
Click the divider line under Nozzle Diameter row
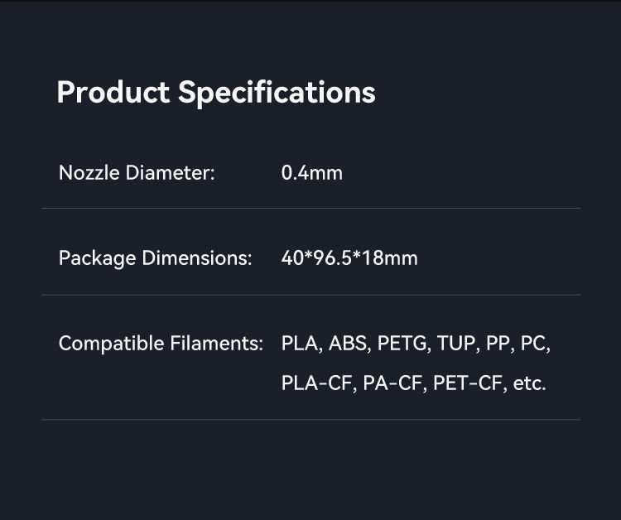(310, 209)
